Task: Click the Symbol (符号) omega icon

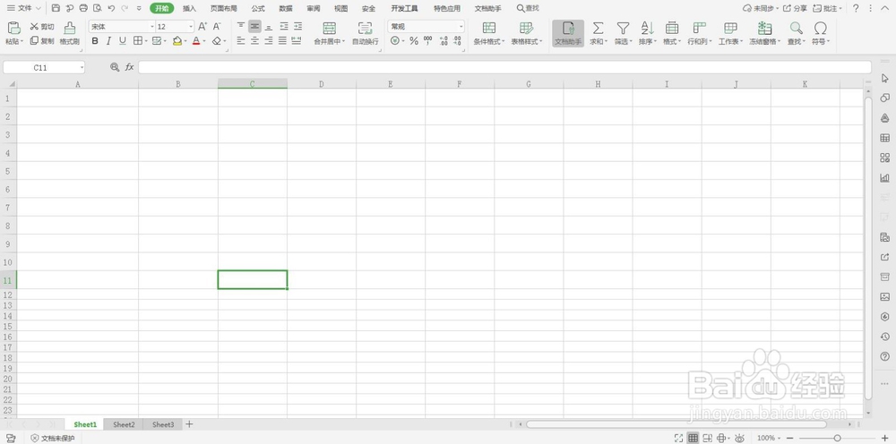Action: coord(821,28)
